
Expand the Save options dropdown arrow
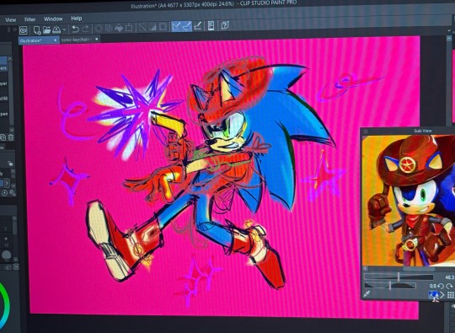click(64, 30)
